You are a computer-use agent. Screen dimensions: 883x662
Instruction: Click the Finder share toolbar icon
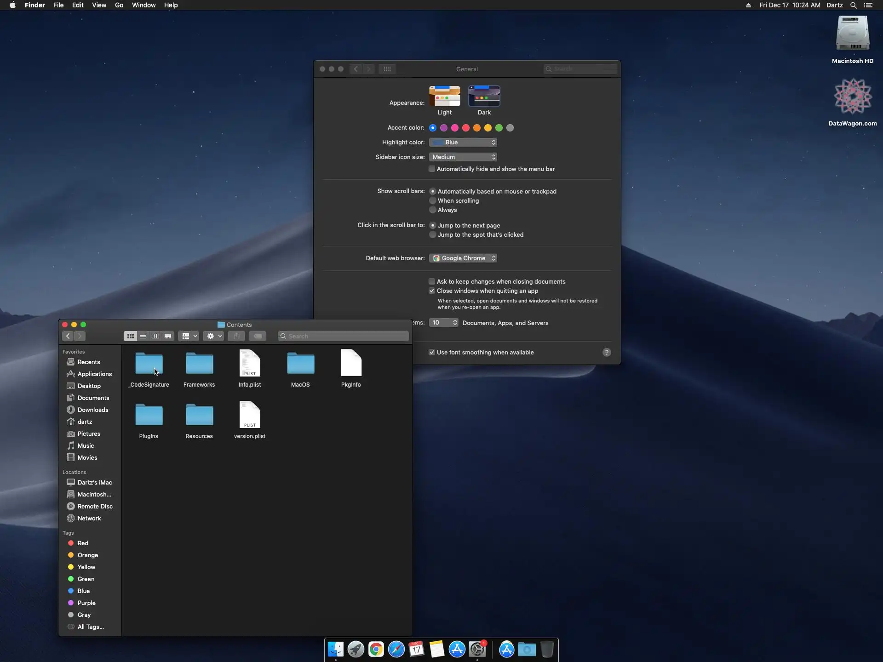[x=236, y=336]
